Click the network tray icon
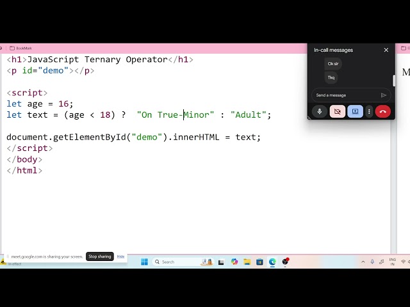Viewport: 410px width, 307px height. tap(403, 262)
